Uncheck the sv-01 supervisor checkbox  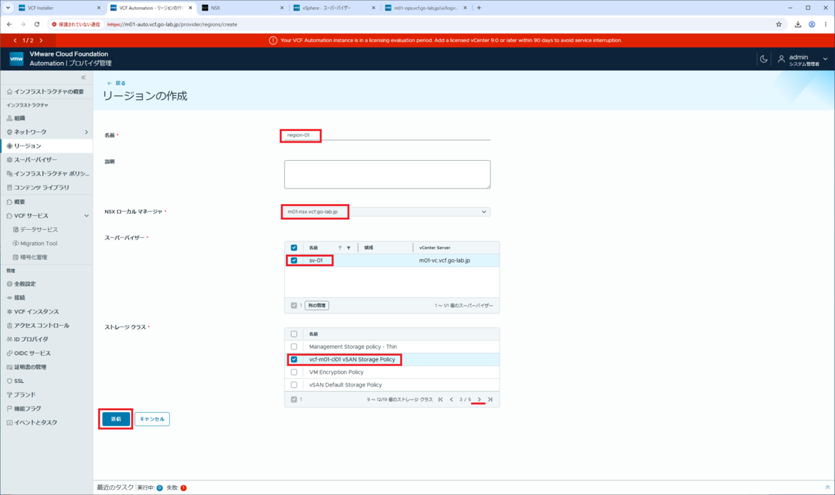click(x=294, y=260)
